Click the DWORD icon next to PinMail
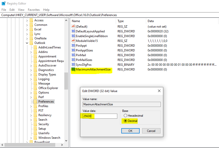This screenshot has width=219, height=148. pyautogui.click(x=73, y=55)
